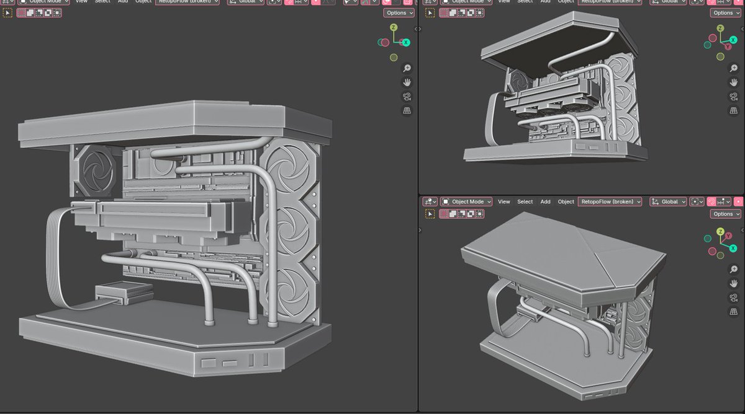Toggle camera view icon in top-right viewport

pos(734,97)
